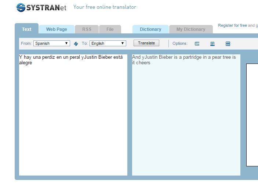
Task: Click the stacked layout options icon
Action: pyautogui.click(x=228, y=44)
